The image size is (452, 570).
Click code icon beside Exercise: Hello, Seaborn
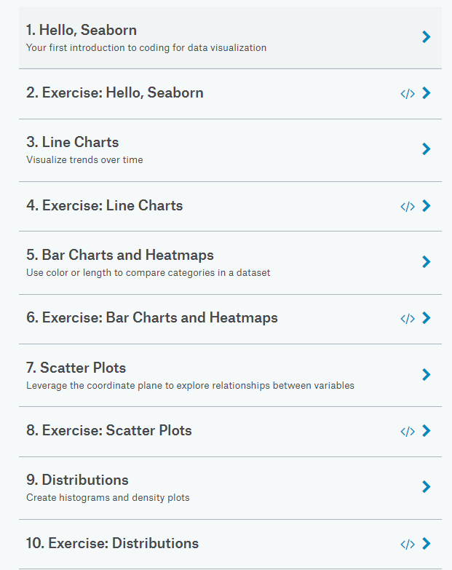[408, 93]
